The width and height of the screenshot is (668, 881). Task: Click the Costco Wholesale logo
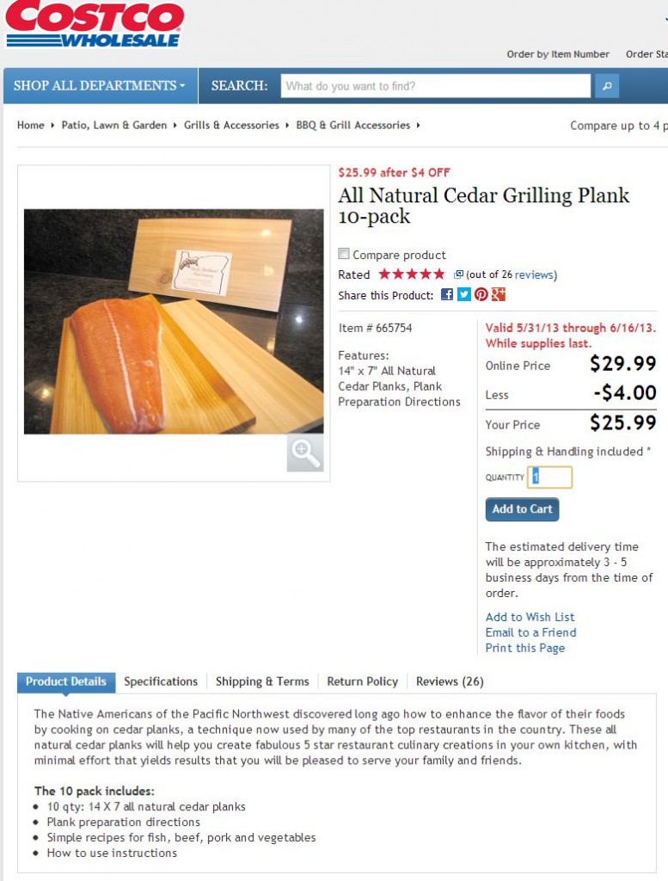(x=95, y=25)
